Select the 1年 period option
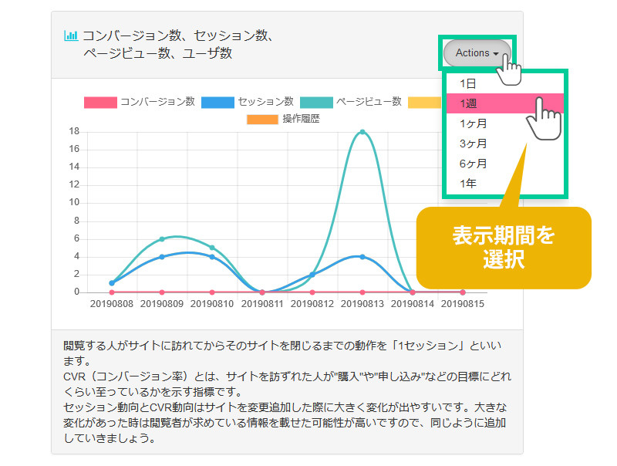617x466 pixels. tap(468, 184)
